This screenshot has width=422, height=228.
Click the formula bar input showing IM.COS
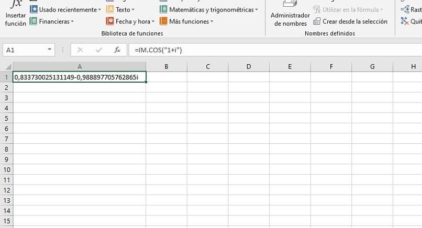point(274,50)
